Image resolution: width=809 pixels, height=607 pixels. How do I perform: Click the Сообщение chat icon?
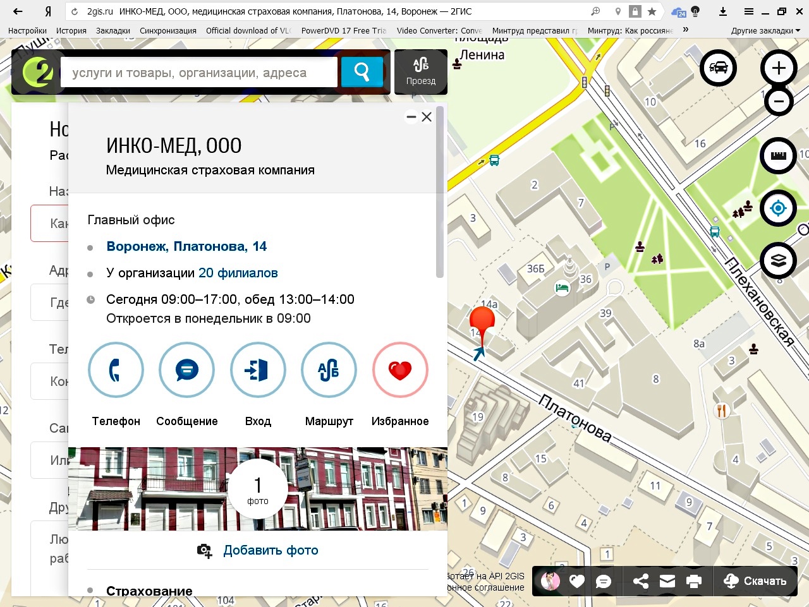[x=186, y=370]
